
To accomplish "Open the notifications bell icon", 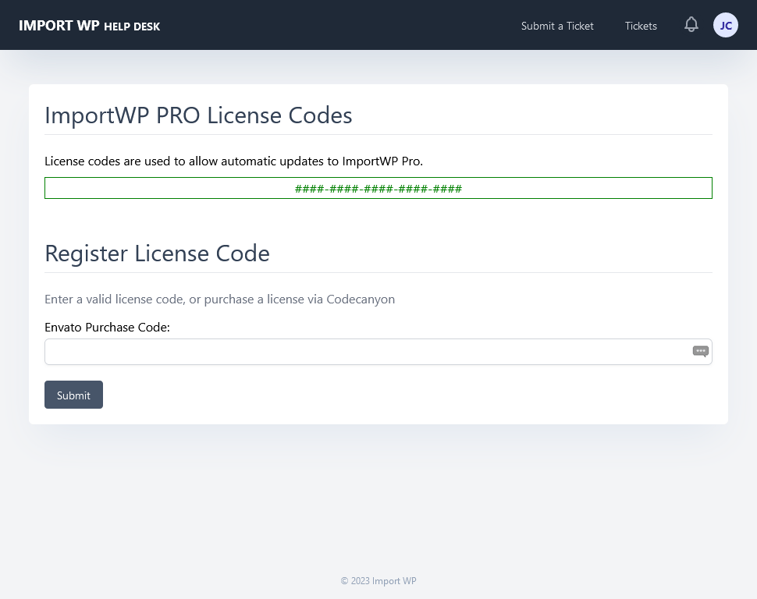I will 691,25.
